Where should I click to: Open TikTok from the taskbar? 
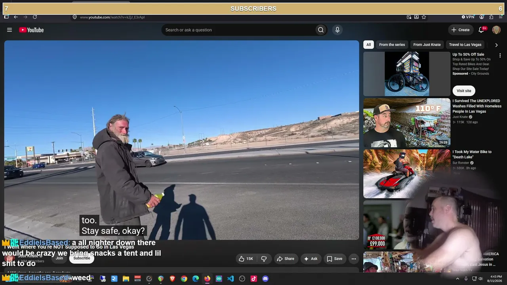[x=254, y=279]
